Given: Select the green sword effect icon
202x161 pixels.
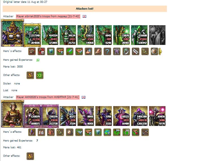Looking at the screenshot, I should tap(70, 51).
